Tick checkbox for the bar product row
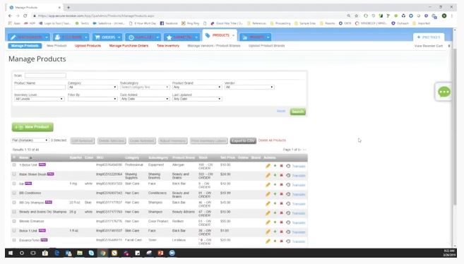This screenshot has width=464, height=264. click(14, 184)
